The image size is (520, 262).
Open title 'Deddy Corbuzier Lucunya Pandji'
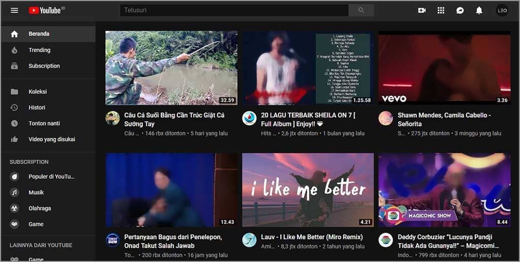tap(448, 241)
